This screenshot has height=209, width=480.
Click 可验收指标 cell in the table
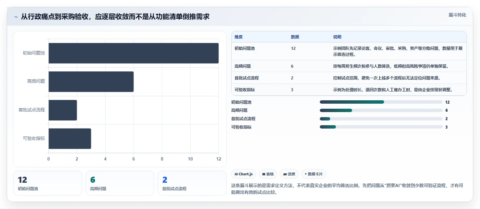click(245, 90)
